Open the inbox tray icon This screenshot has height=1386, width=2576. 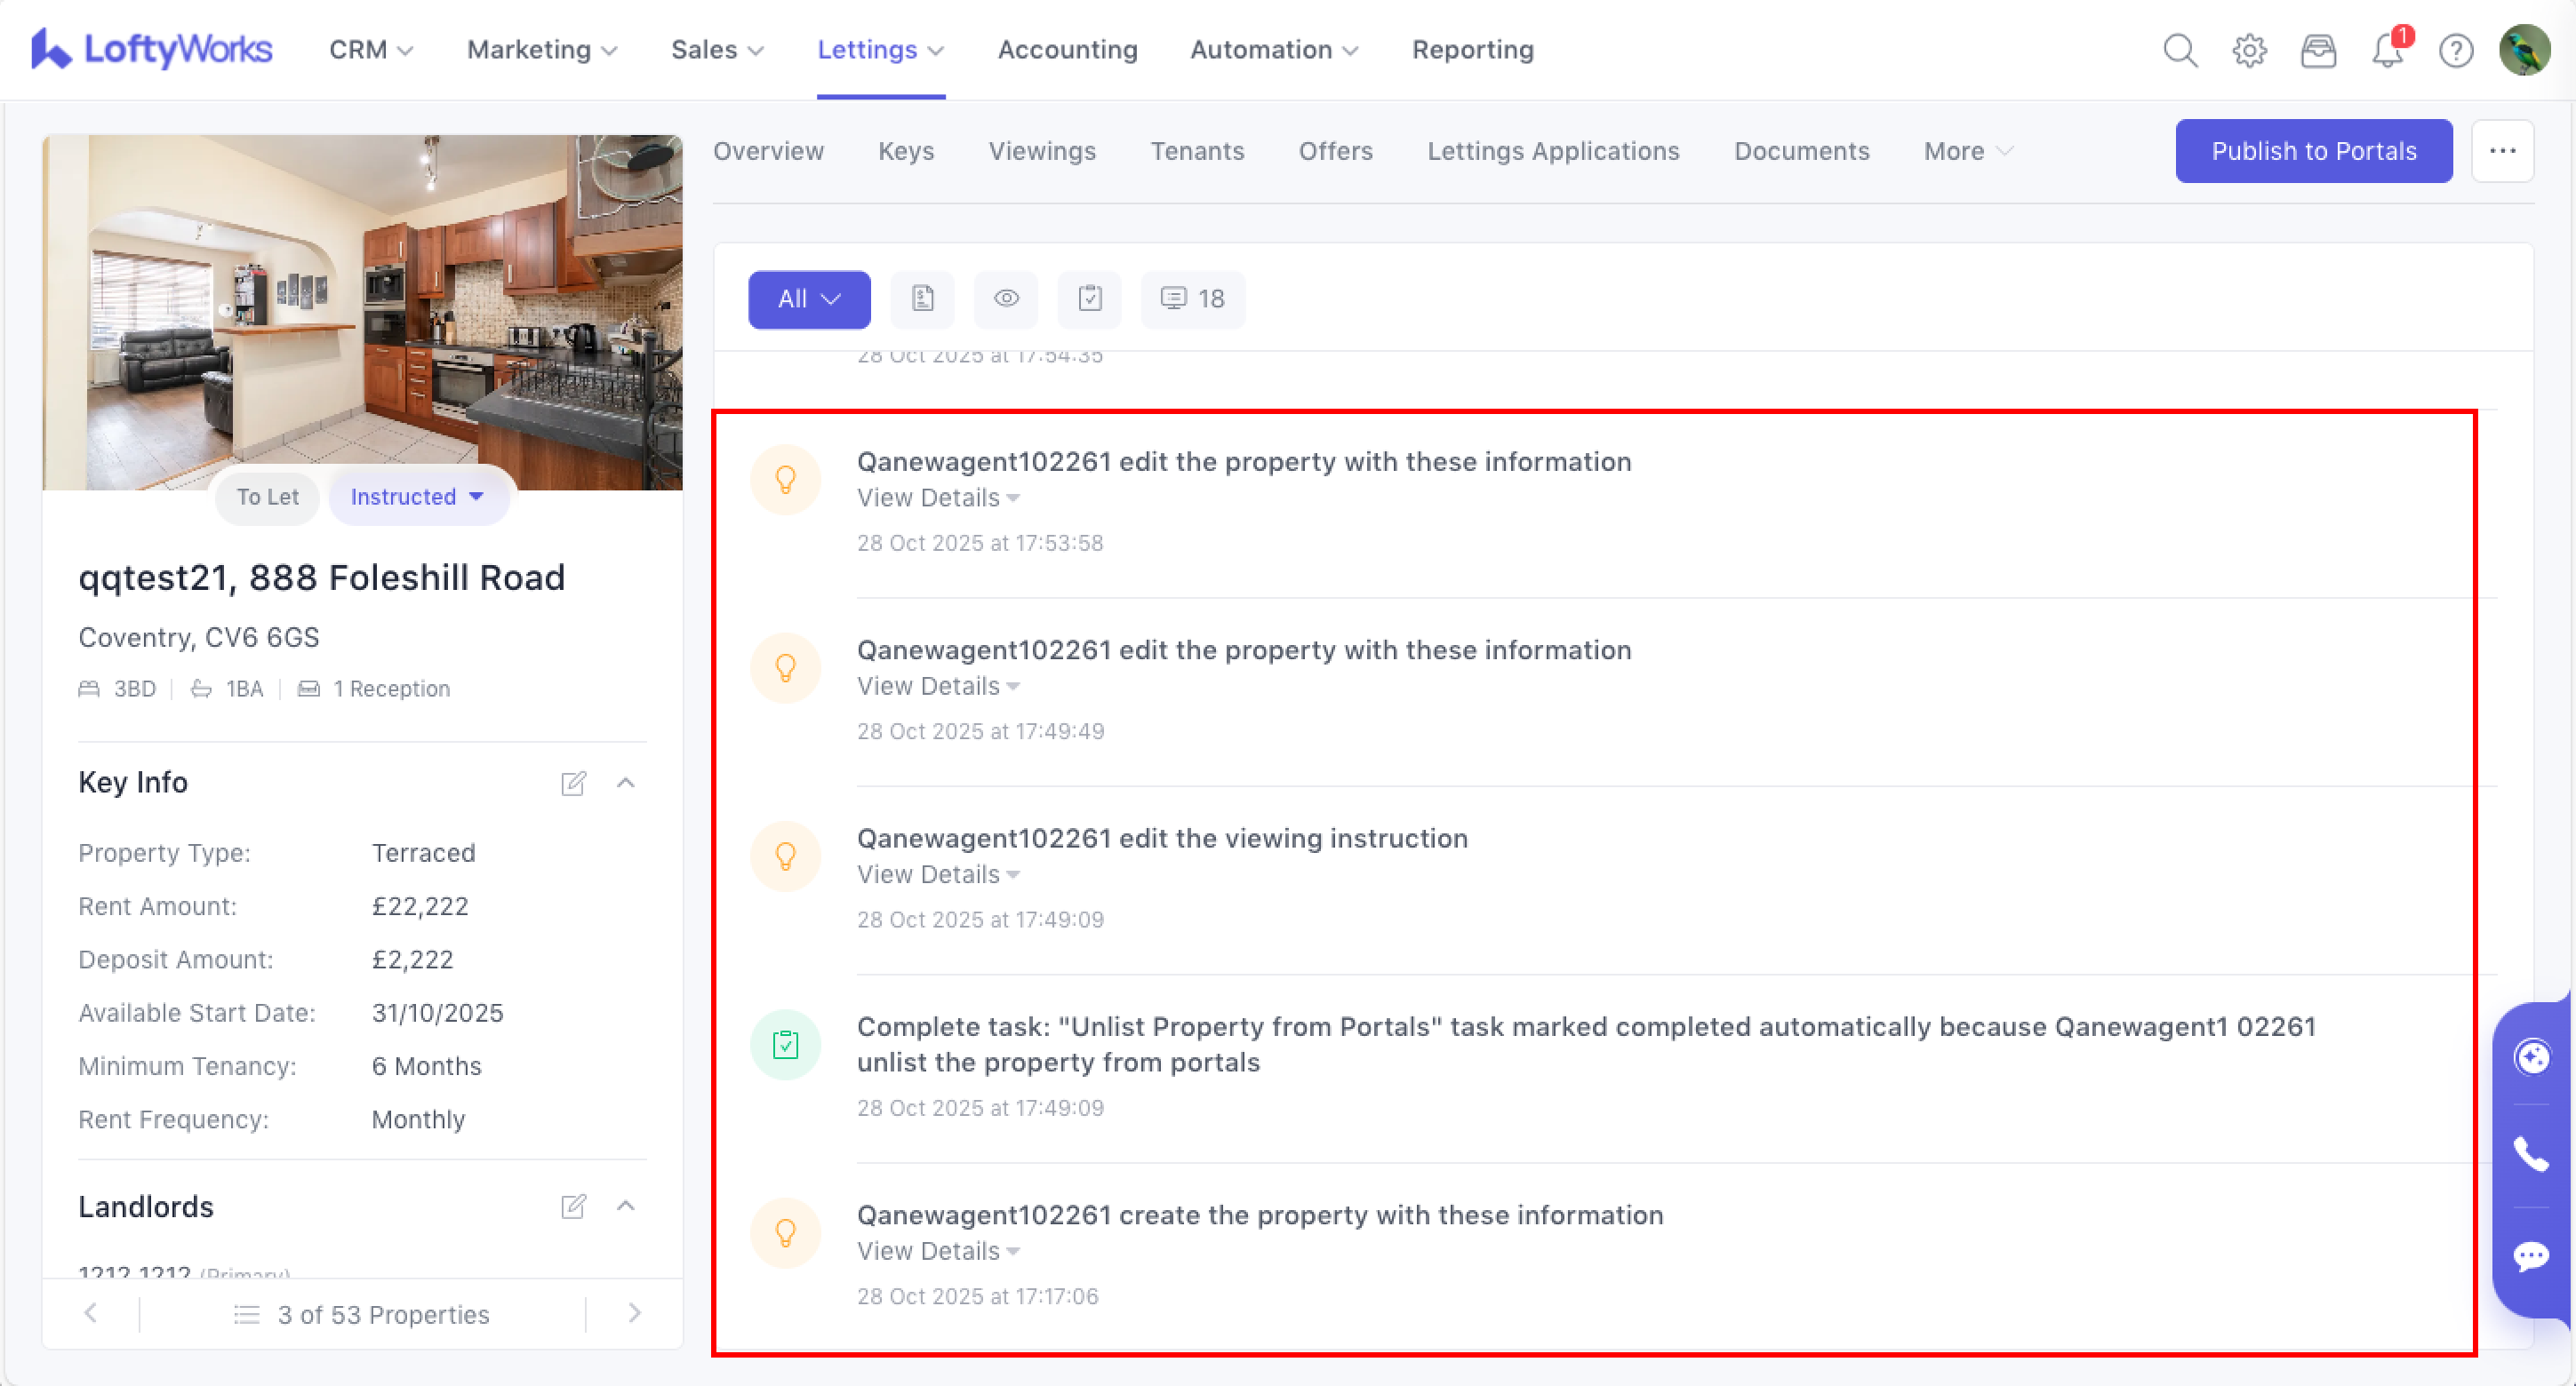click(x=2318, y=50)
